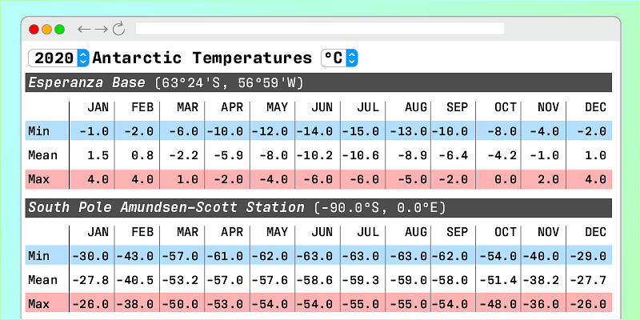The image size is (640, 320).
Task: Open the °C unit dropdown
Action: tap(339, 58)
